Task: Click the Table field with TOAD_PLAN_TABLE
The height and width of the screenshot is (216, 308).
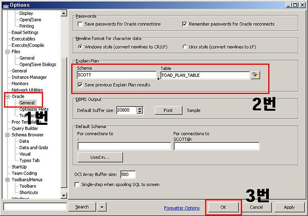Action: 205,75
